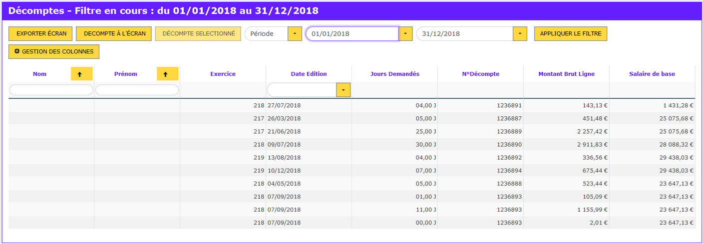Expand the Période dropdown arrow
The width and height of the screenshot is (703, 244).
[x=295, y=34]
